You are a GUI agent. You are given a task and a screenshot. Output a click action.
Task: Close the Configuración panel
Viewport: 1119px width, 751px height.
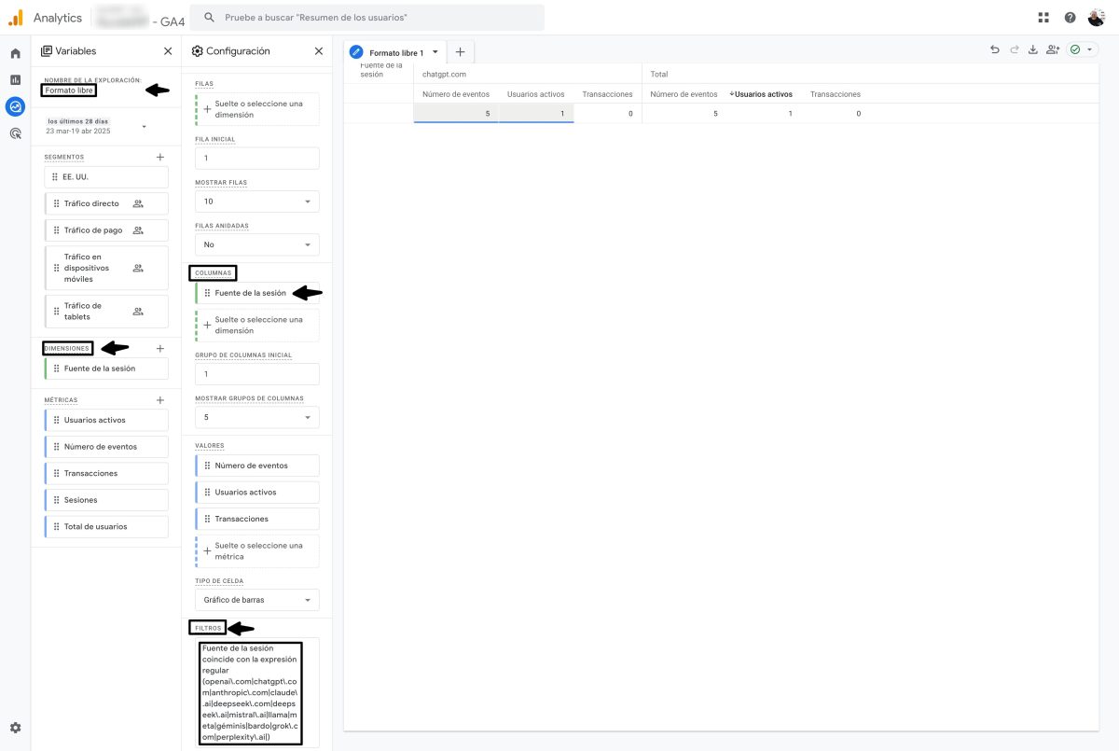click(319, 51)
